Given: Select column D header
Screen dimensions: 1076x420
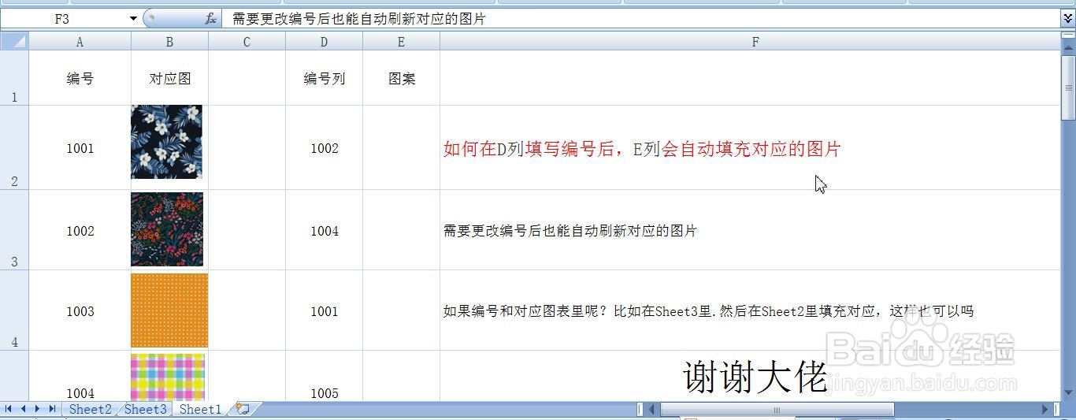Looking at the screenshot, I should (x=324, y=42).
